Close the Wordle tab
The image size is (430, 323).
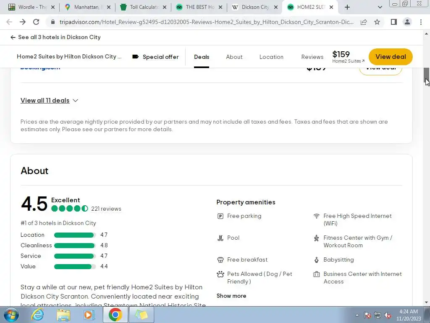53,7
